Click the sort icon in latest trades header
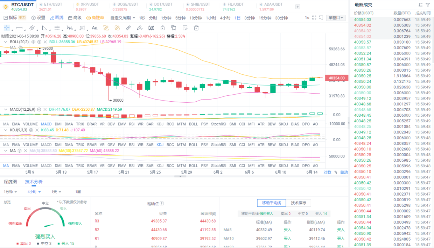This screenshot has height=248, width=434. click(420, 5)
